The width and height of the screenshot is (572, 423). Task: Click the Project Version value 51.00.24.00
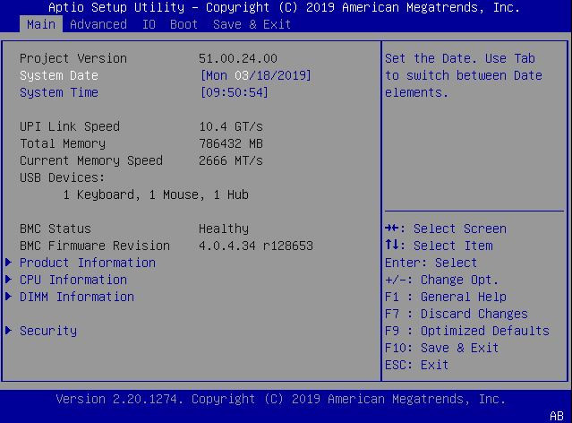[x=238, y=58]
